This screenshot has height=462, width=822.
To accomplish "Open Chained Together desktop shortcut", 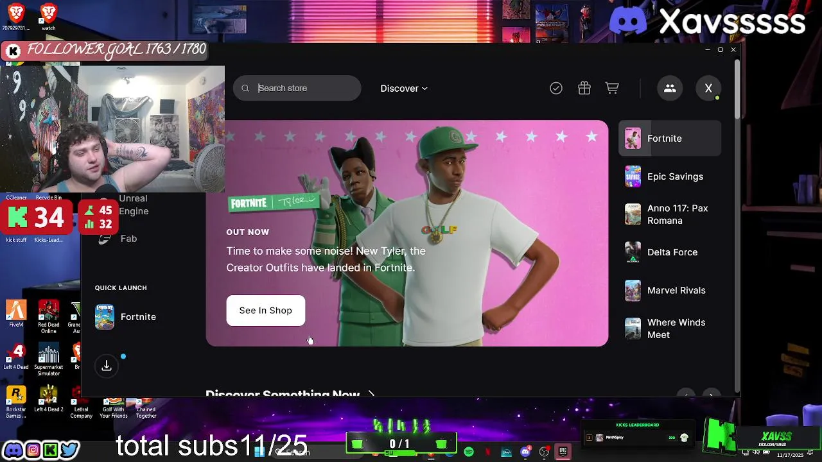I will click(146, 409).
